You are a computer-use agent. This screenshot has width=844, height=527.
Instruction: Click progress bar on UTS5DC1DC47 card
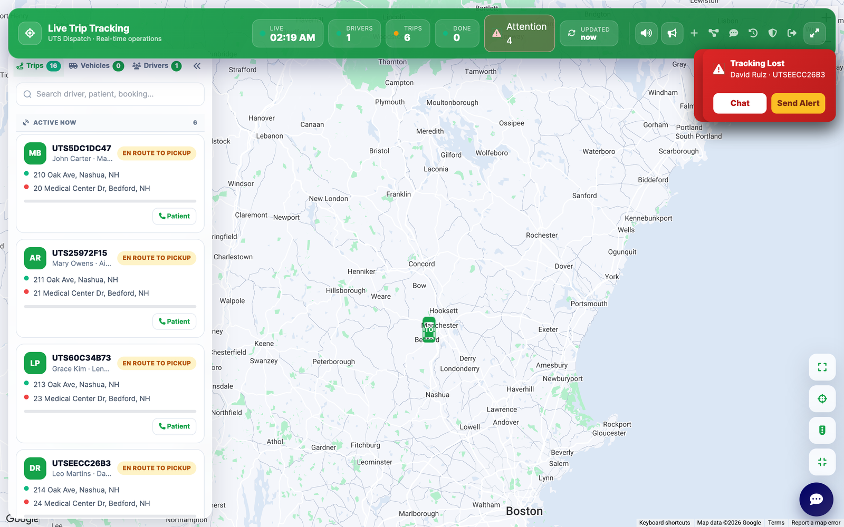pos(110,201)
